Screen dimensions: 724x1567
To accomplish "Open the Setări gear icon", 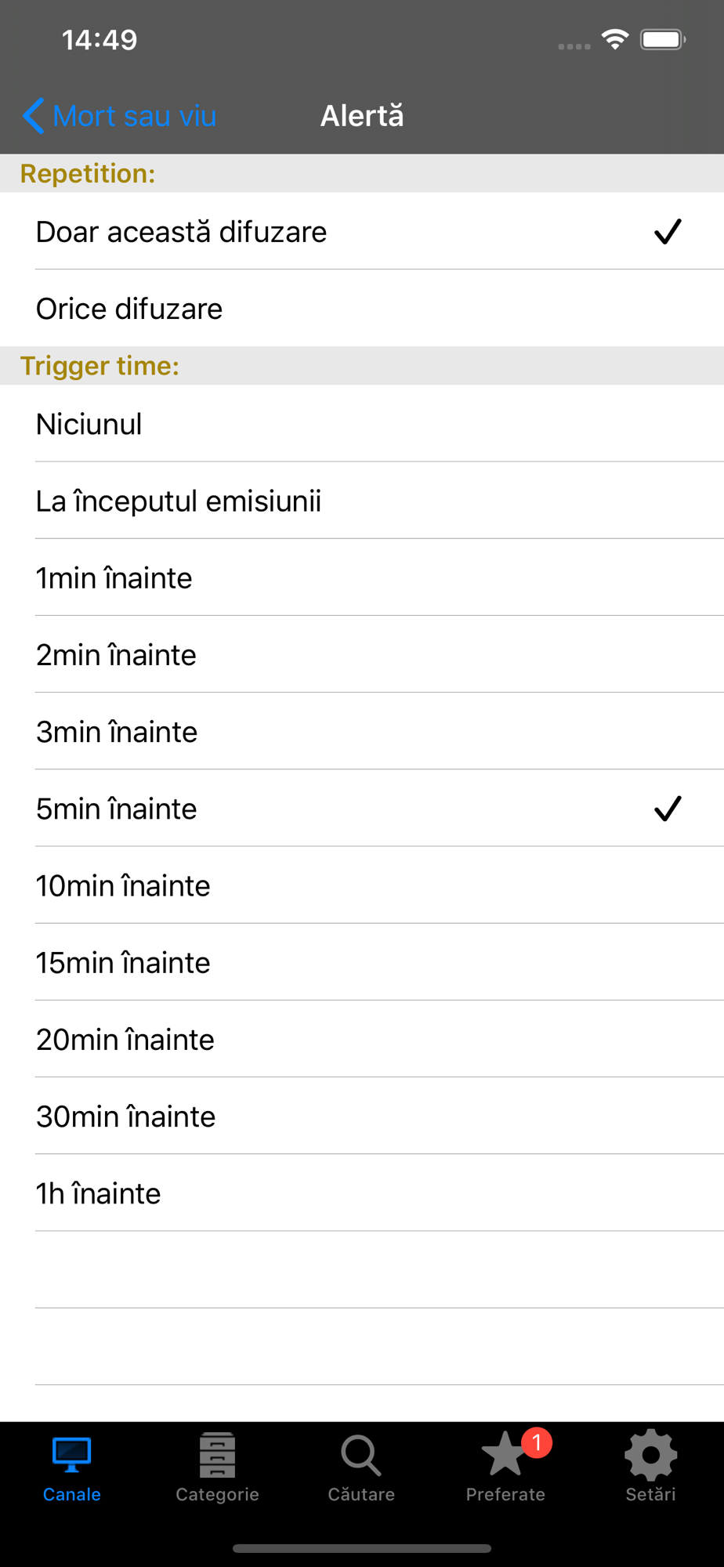I will (650, 1456).
